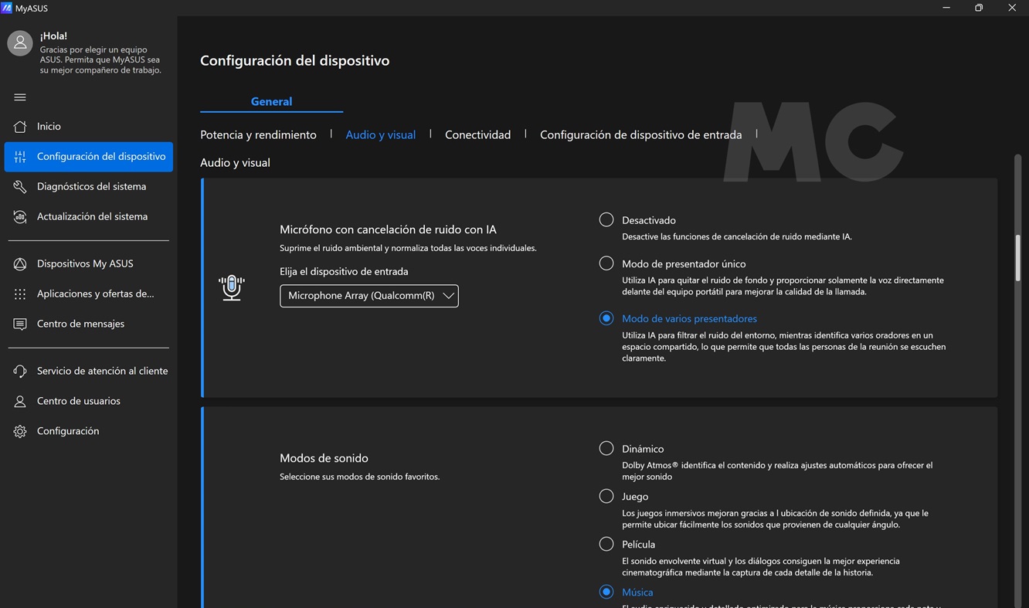Open the Microphone Array input device dropdown

pyautogui.click(x=369, y=296)
